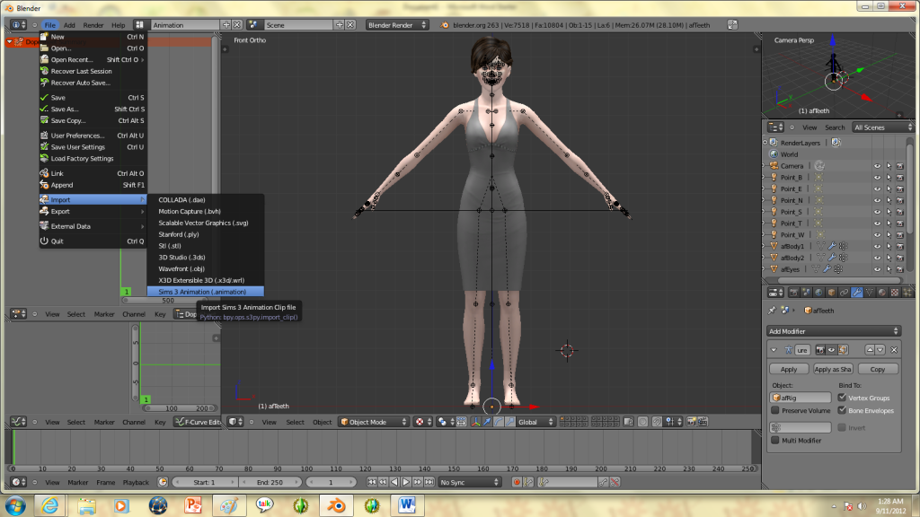The height and width of the screenshot is (517, 920).
Task: Toggle visibility eye for Point_B lamp
Action: pos(877,178)
